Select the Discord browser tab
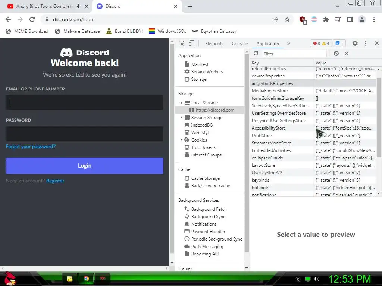 (137, 6)
